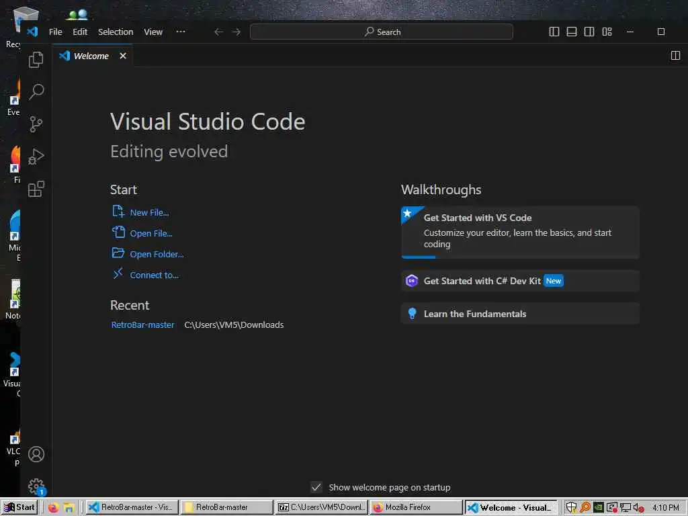
Task: Open the Selection menu
Action: [x=116, y=32]
